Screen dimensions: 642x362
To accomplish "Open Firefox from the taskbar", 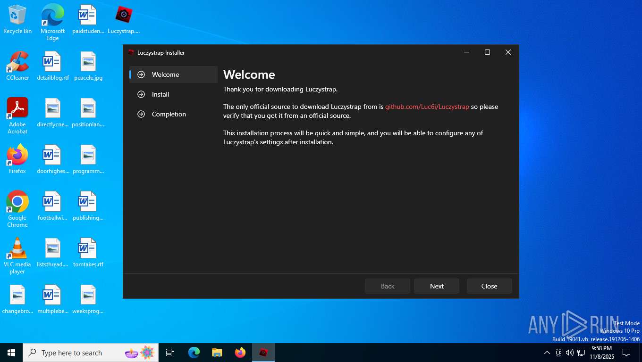I will click(x=240, y=353).
